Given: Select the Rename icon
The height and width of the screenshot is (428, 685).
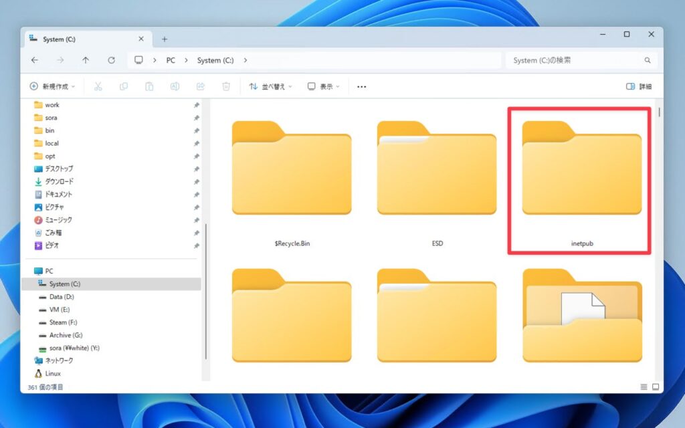Looking at the screenshot, I should (x=175, y=86).
